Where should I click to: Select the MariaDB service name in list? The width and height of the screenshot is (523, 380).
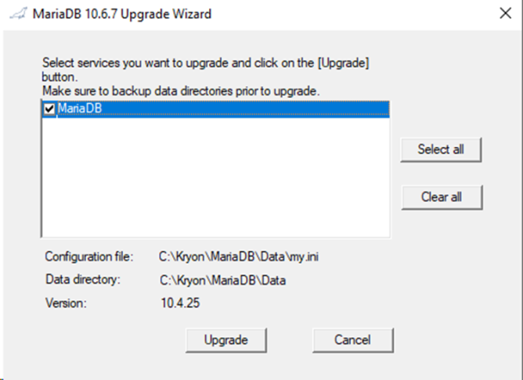(80, 109)
